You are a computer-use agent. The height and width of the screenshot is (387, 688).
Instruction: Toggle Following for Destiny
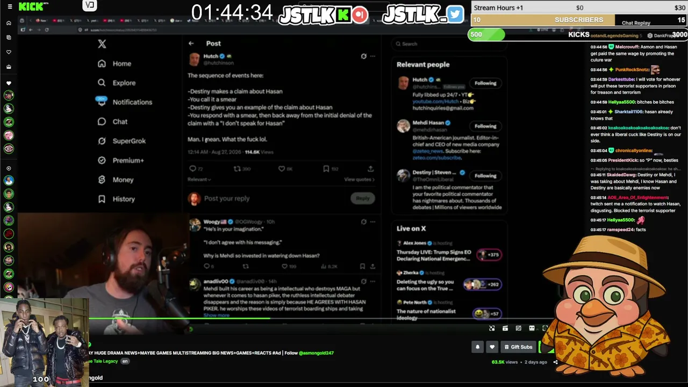coord(485,176)
